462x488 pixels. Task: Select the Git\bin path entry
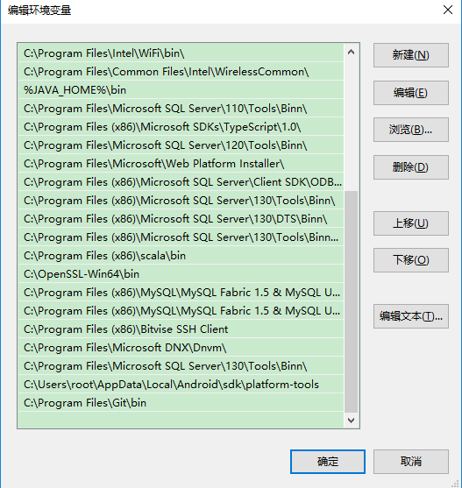181,403
